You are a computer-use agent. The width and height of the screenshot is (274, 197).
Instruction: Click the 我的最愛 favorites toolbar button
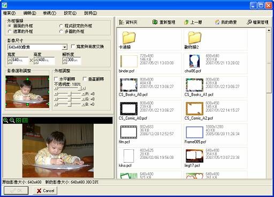pyautogui.click(x=226, y=23)
